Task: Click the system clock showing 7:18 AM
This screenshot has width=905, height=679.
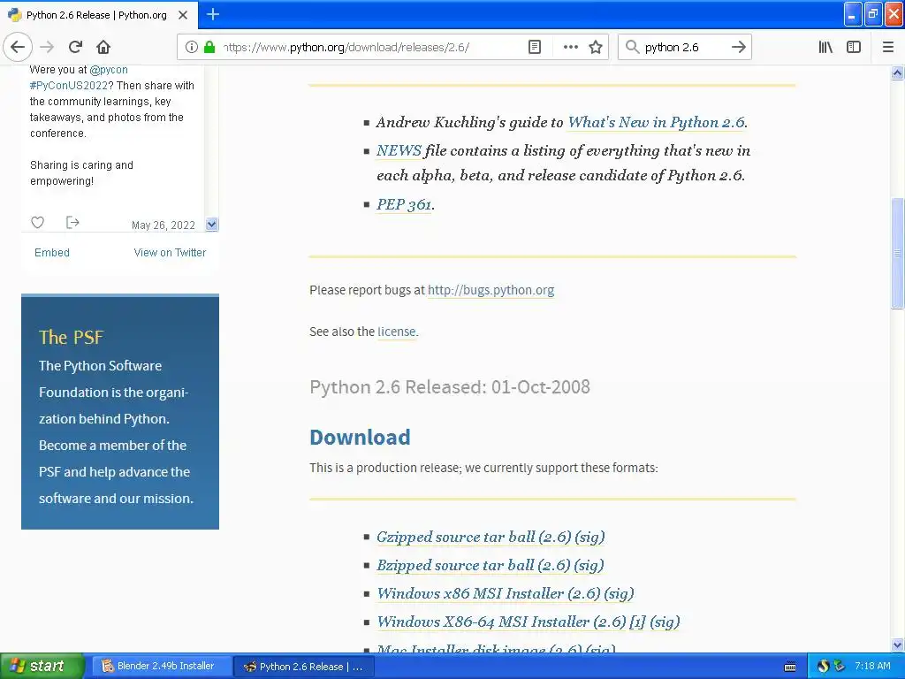Action: [x=872, y=666]
